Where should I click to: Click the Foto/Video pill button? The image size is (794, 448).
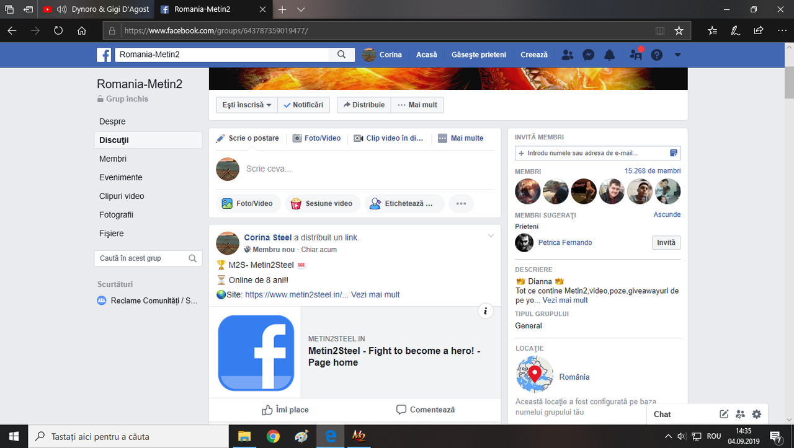(248, 203)
